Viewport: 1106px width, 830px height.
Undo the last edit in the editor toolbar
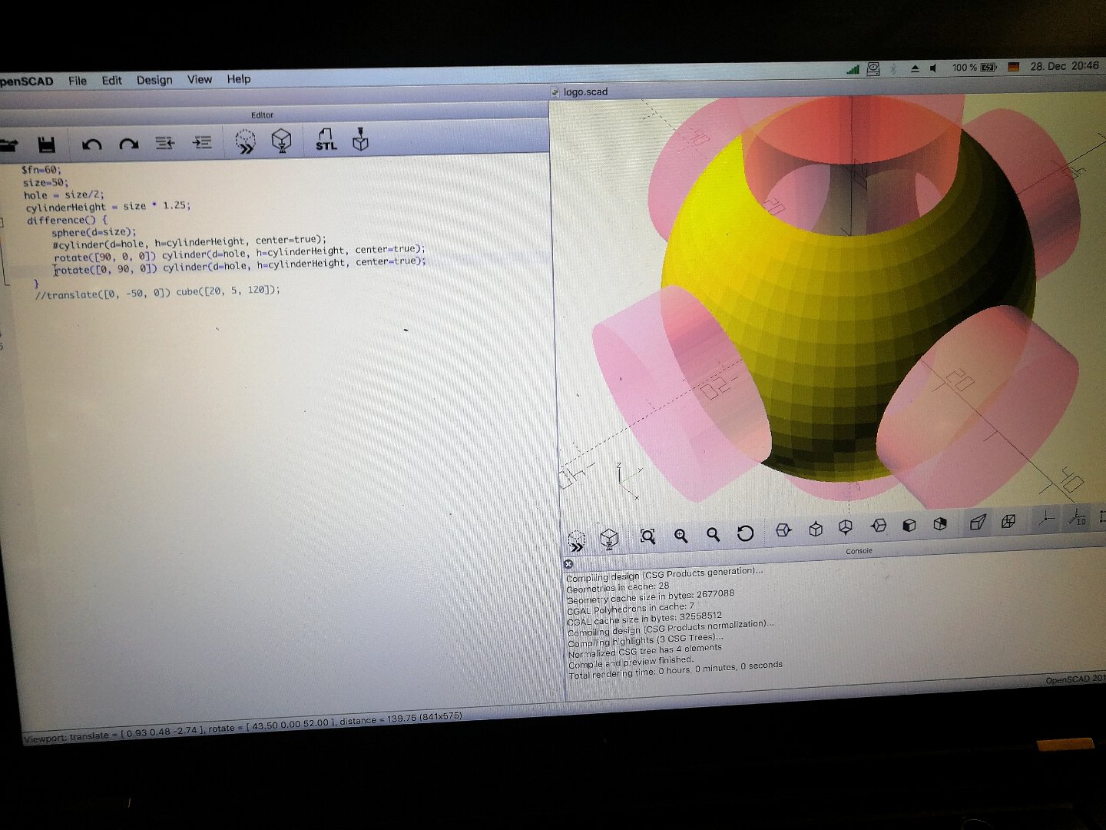92,144
